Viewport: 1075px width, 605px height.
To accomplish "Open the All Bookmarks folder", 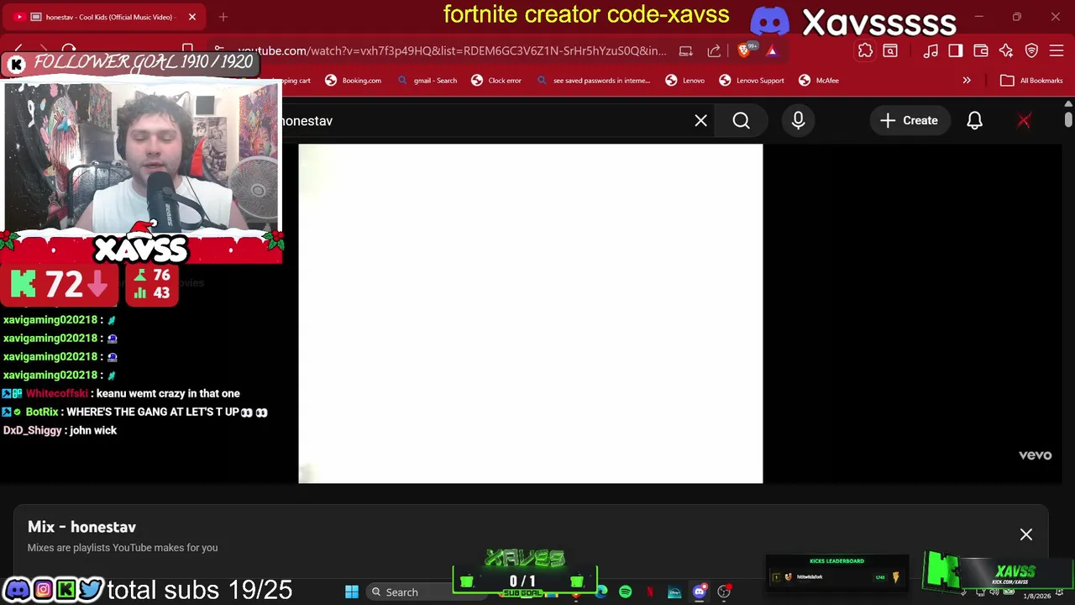I will pos(1032,81).
